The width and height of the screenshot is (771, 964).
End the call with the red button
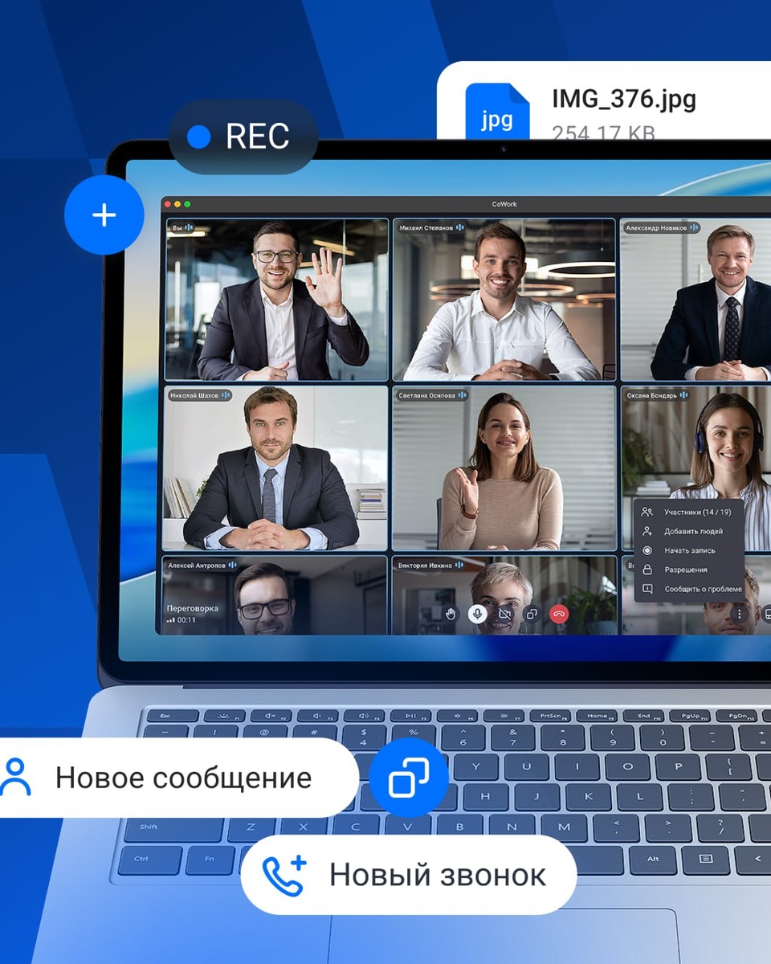pos(559,614)
